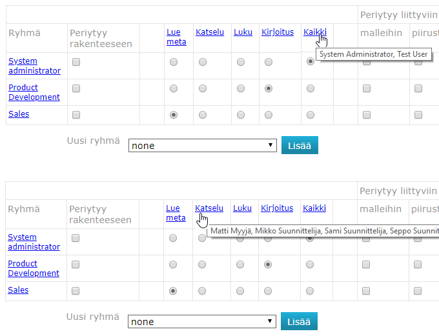Open the Luku column link, bottom table
The width and height of the screenshot is (439, 336).
[243, 208]
